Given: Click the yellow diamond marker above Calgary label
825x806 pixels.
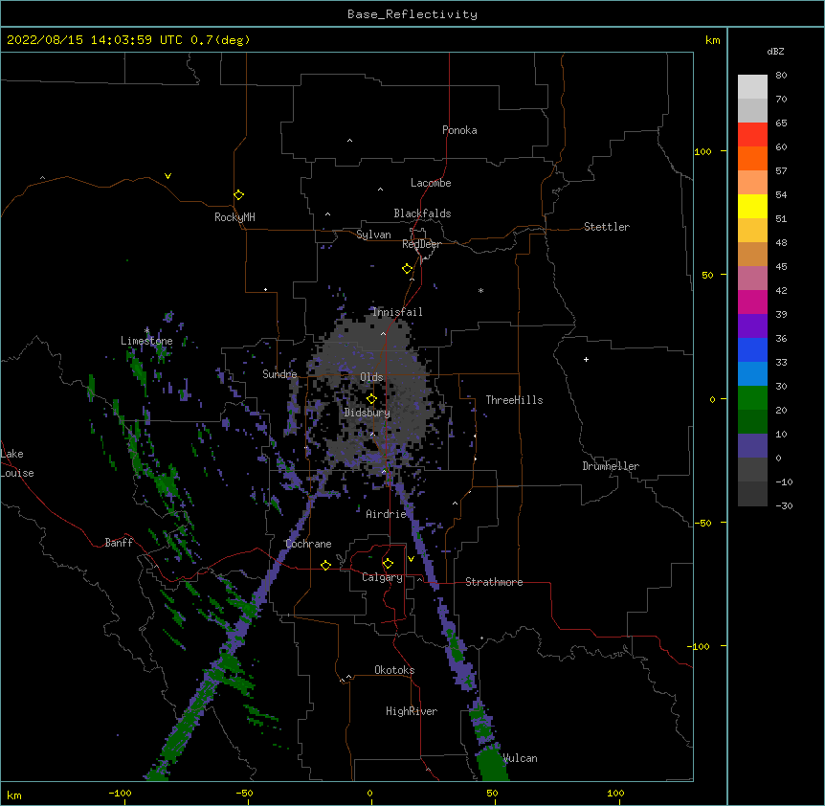Looking at the screenshot, I should click(x=388, y=564).
